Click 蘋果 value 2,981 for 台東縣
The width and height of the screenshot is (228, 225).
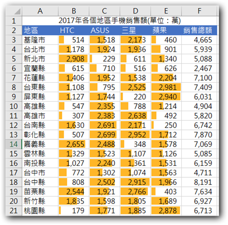[x=166, y=87]
